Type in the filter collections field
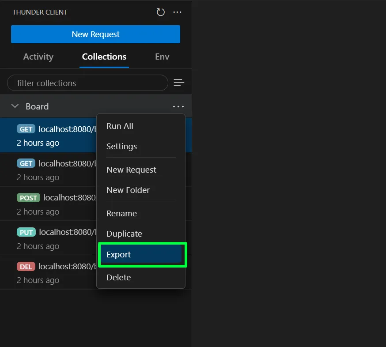Image resolution: width=386 pixels, height=347 pixels. (87, 83)
